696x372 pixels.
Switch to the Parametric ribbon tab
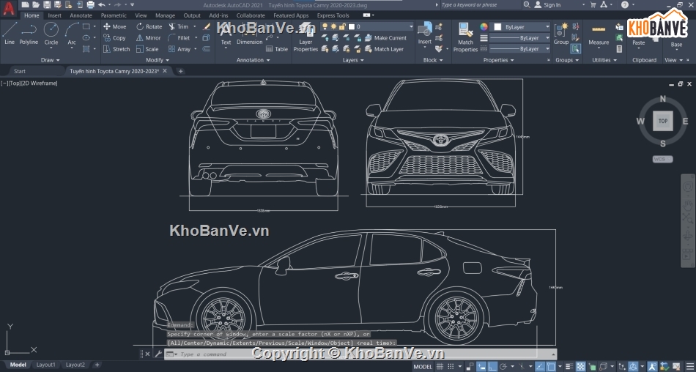[114, 15]
